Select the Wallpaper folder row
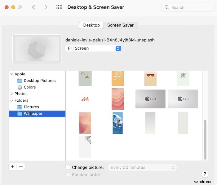Viewport: 217px width, 185px height. pyautogui.click(x=37, y=114)
